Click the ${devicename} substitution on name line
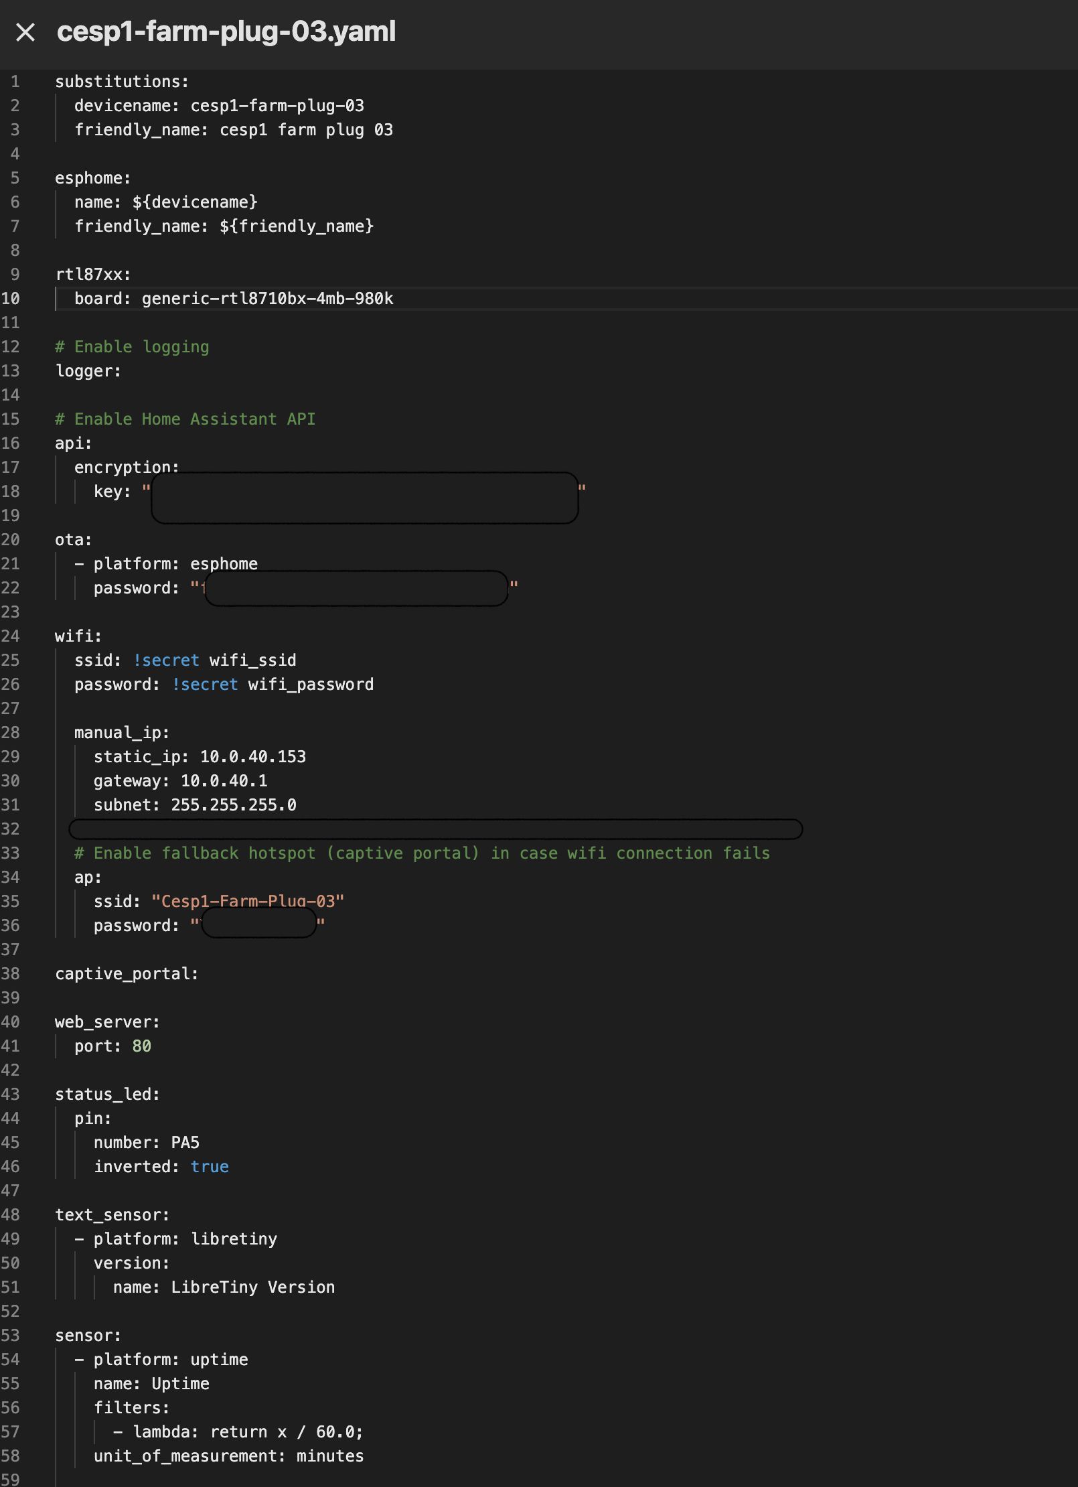This screenshot has height=1487, width=1078. coord(194,202)
